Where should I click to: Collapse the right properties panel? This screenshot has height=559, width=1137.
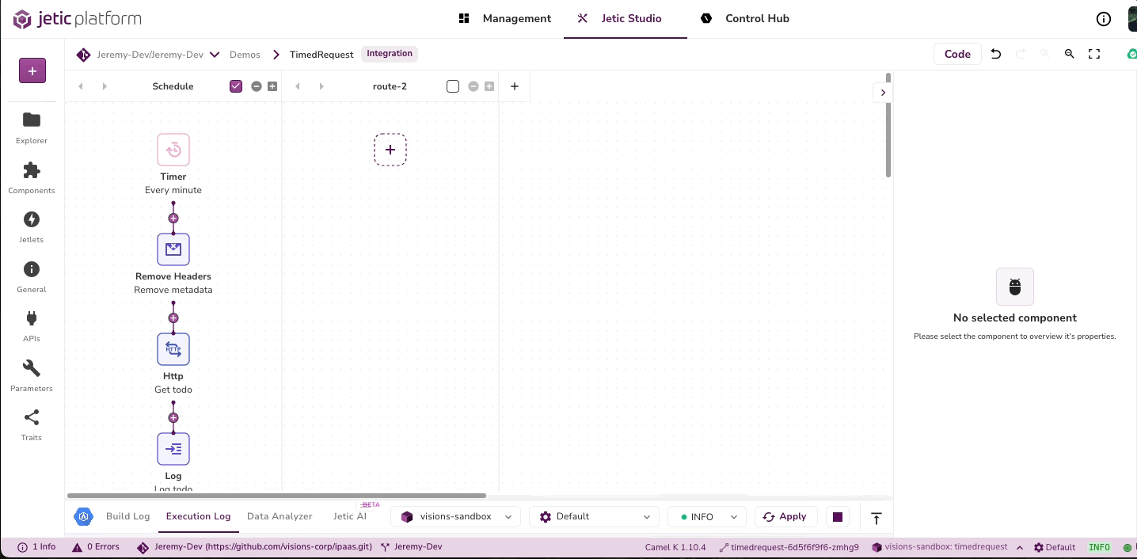coord(883,93)
